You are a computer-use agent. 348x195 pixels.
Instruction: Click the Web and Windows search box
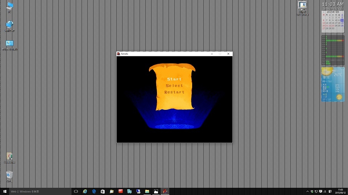click(x=40, y=191)
